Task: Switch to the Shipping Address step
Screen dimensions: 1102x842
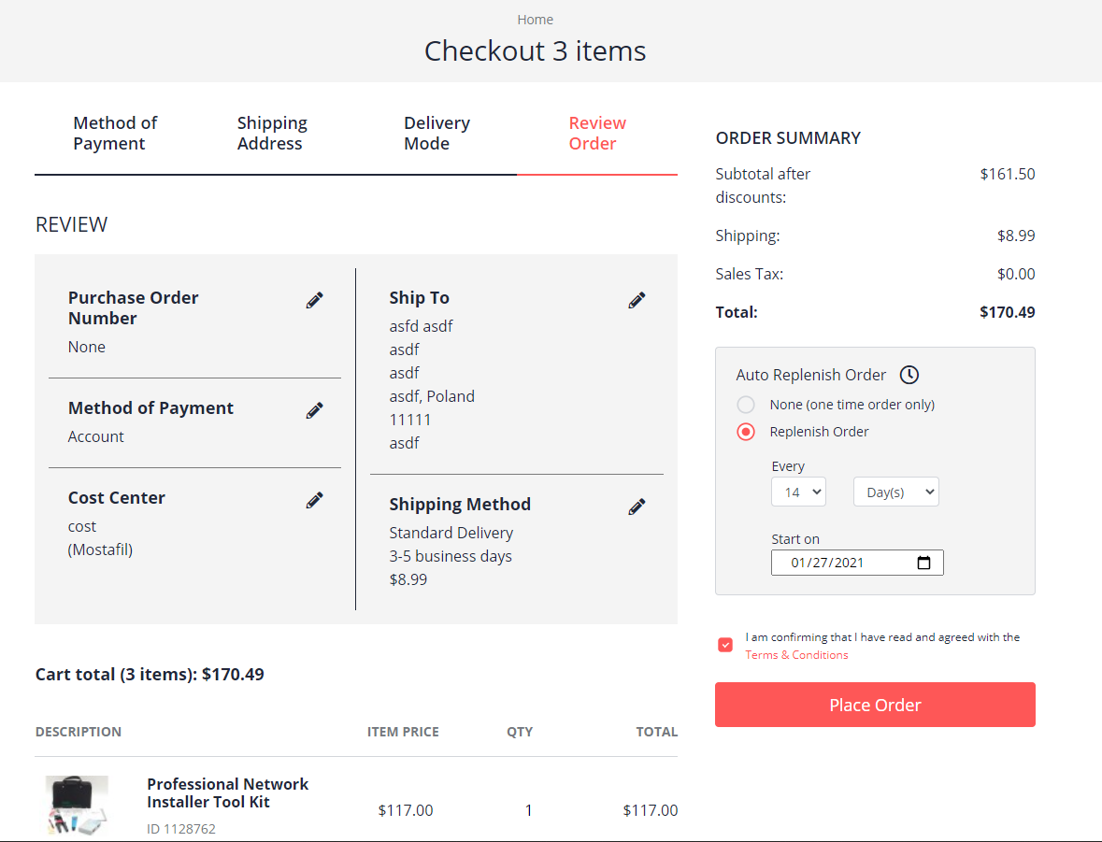Action: (272, 133)
